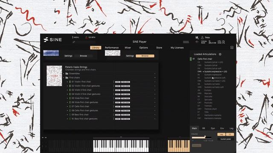Click mic icon on 10 Bass first chair gestures row
The image size is (273, 153).
pyautogui.click(x=114, y=119)
